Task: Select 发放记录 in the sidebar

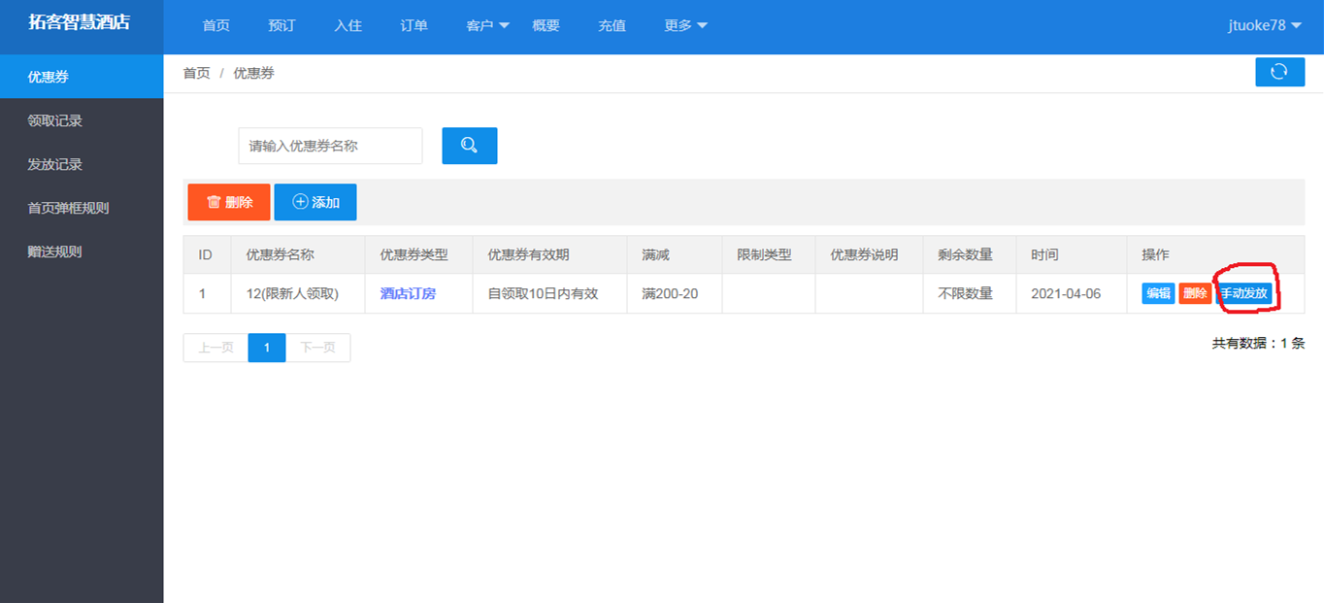Action: point(82,164)
